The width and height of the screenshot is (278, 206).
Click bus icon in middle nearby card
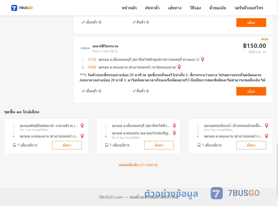click(x=107, y=145)
